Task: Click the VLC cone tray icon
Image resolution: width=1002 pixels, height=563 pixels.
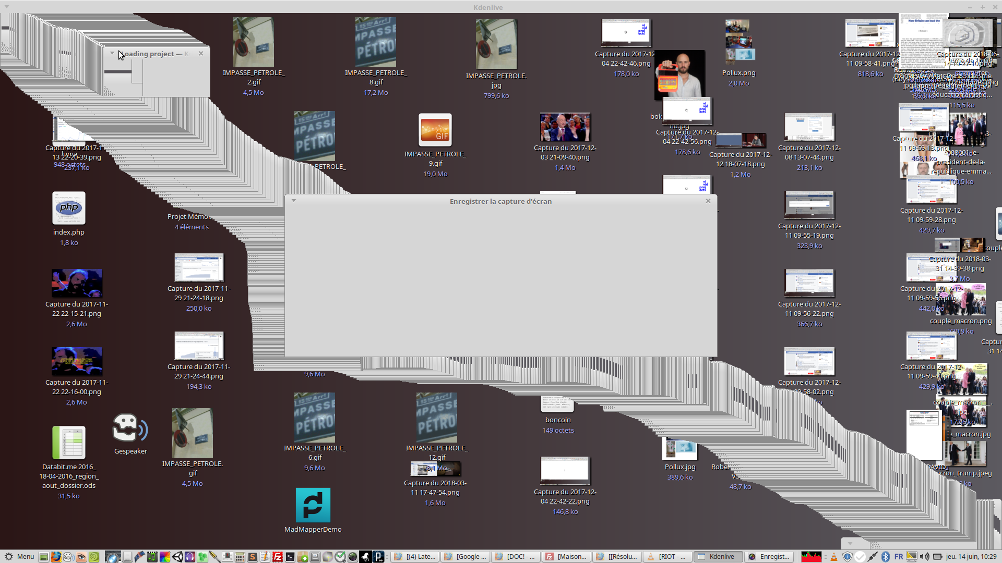Action: point(834,557)
